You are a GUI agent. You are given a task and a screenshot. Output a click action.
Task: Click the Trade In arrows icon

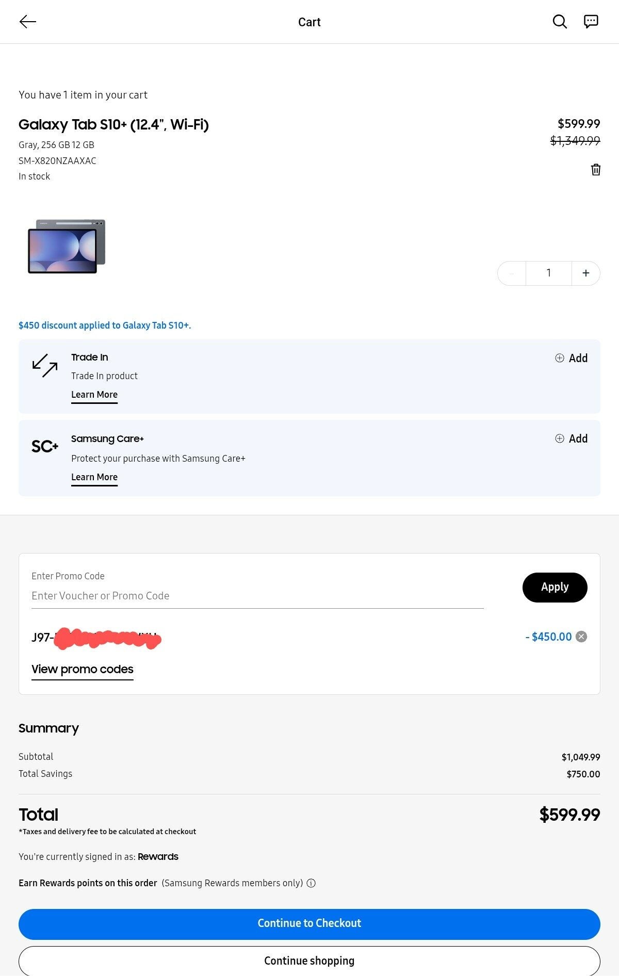click(x=45, y=366)
